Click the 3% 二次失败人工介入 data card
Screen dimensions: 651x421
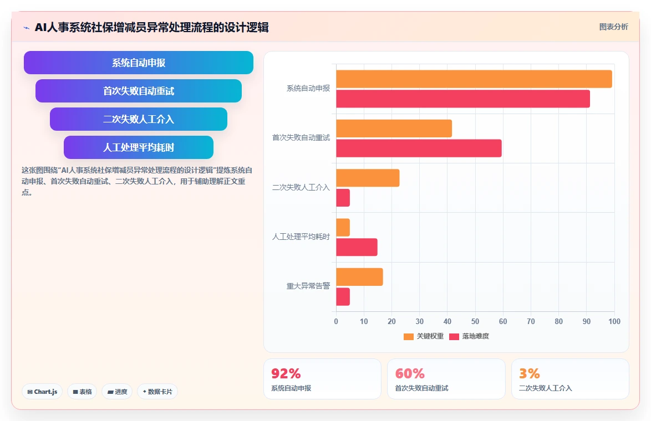[x=570, y=379]
